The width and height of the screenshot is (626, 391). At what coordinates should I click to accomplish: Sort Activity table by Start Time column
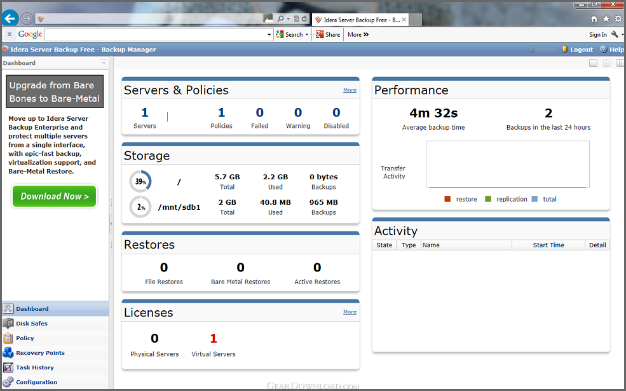tap(548, 245)
